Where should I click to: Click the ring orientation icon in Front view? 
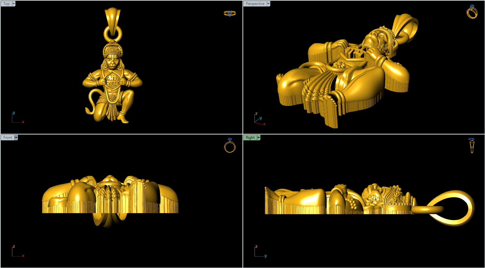click(x=230, y=146)
